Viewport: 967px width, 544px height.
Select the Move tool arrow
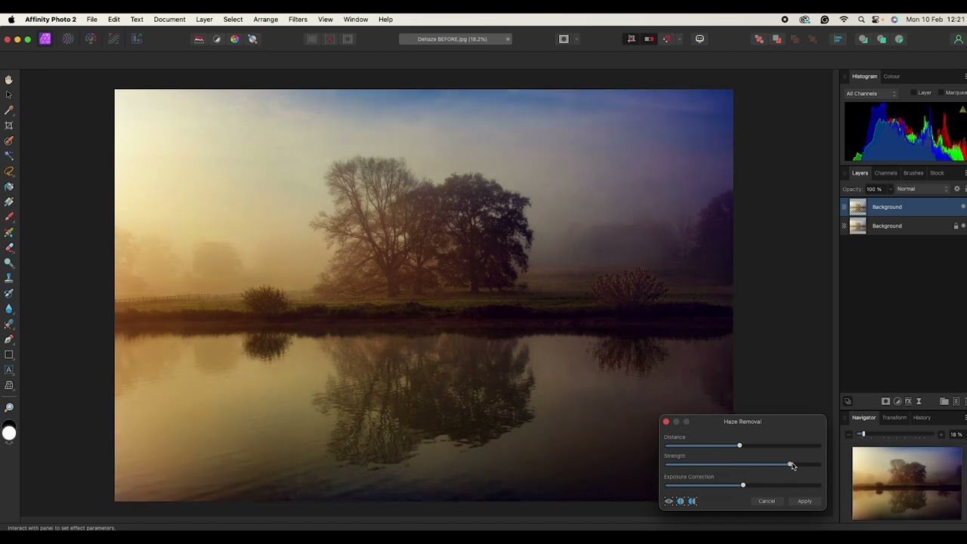pos(9,94)
